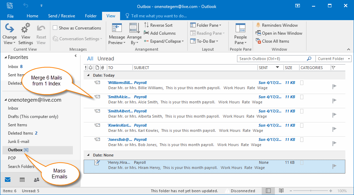Sort by Flag Status column icon
This screenshot has height=195, width=354.
pyautogui.click(x=334, y=68)
